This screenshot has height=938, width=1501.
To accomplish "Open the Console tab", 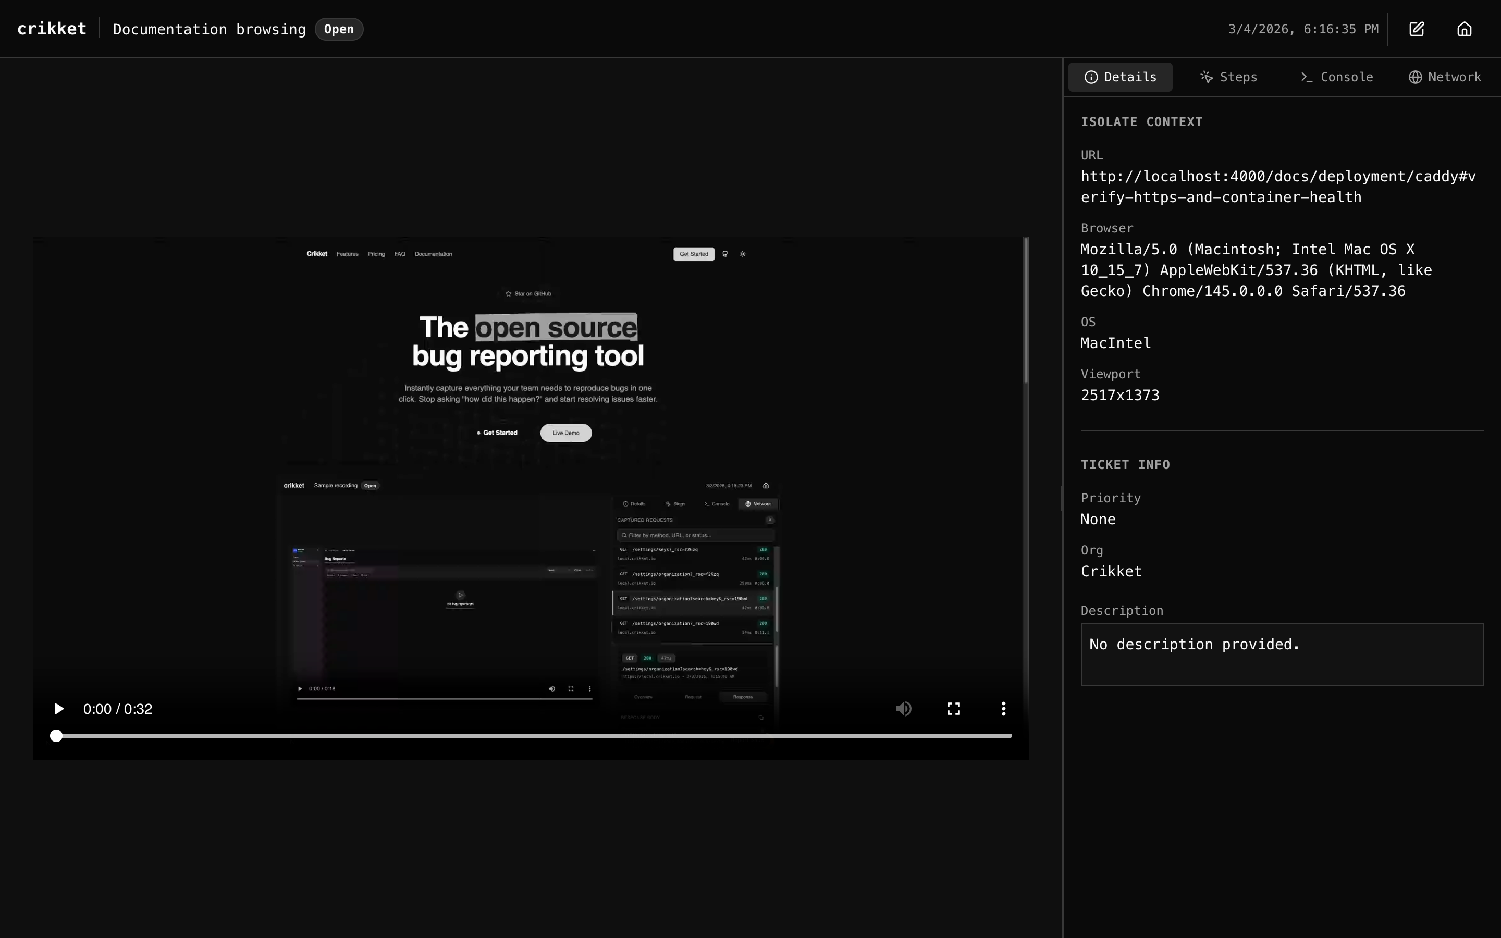I will pyautogui.click(x=1337, y=76).
